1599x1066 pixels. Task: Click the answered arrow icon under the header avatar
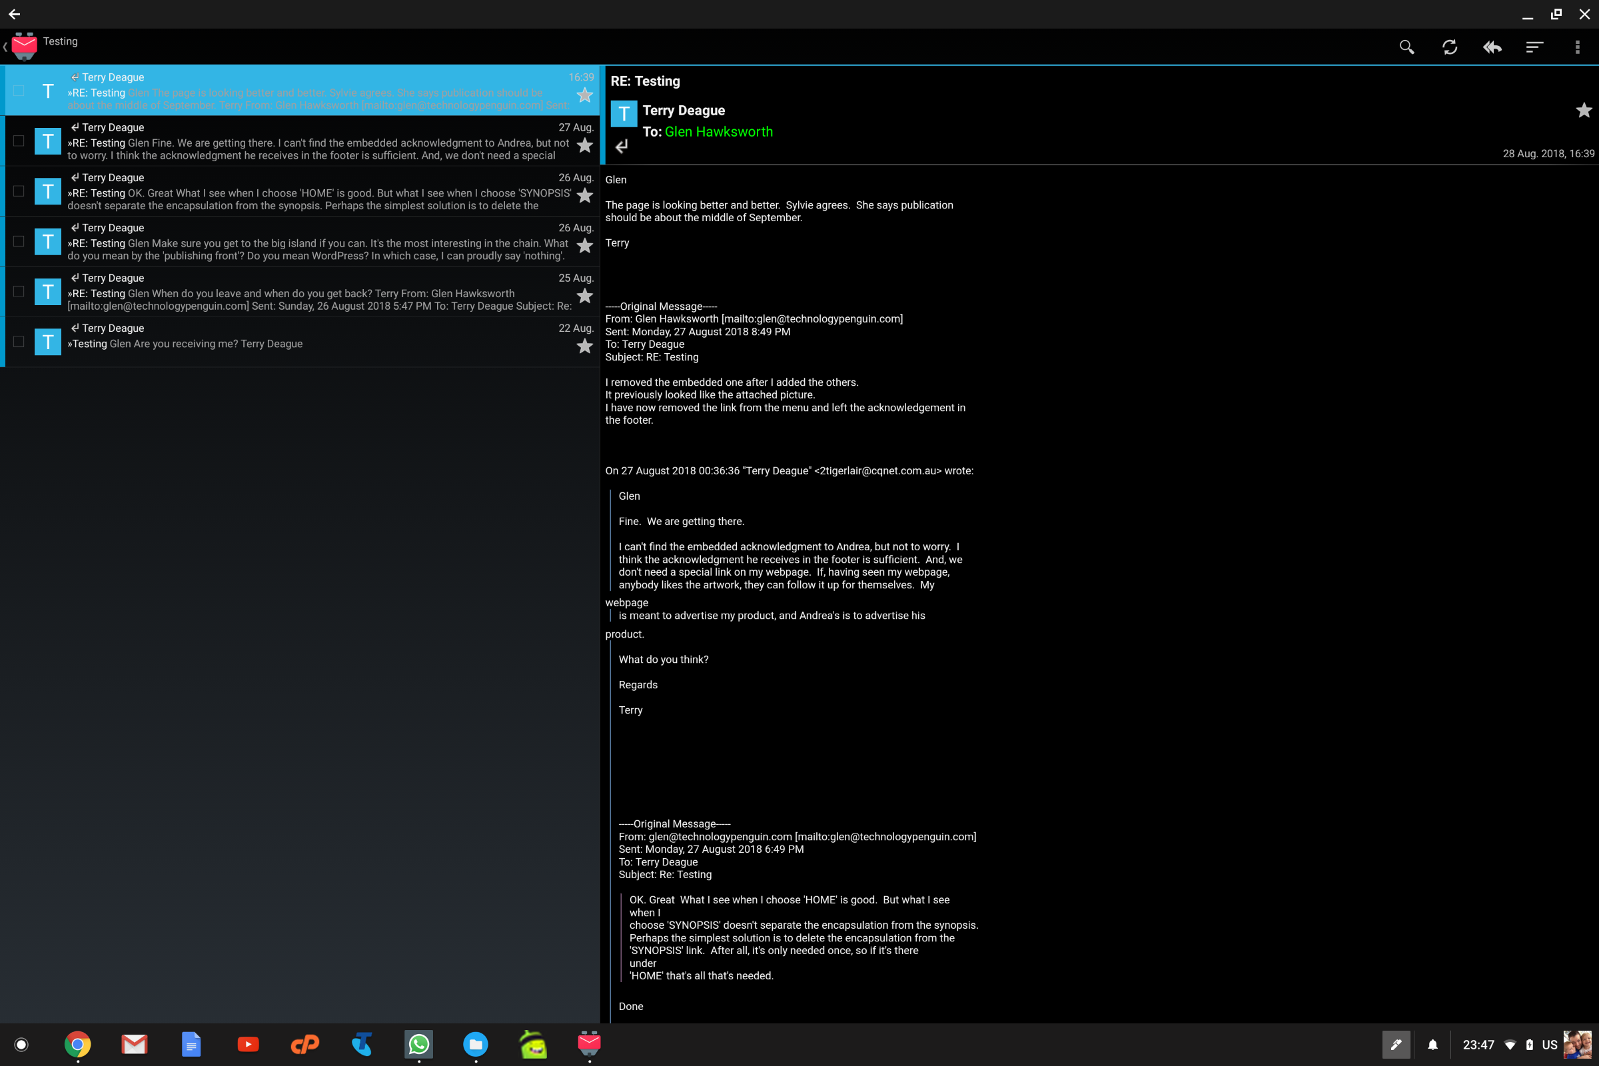(x=622, y=146)
